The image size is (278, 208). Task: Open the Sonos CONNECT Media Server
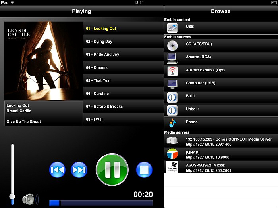coord(221,141)
